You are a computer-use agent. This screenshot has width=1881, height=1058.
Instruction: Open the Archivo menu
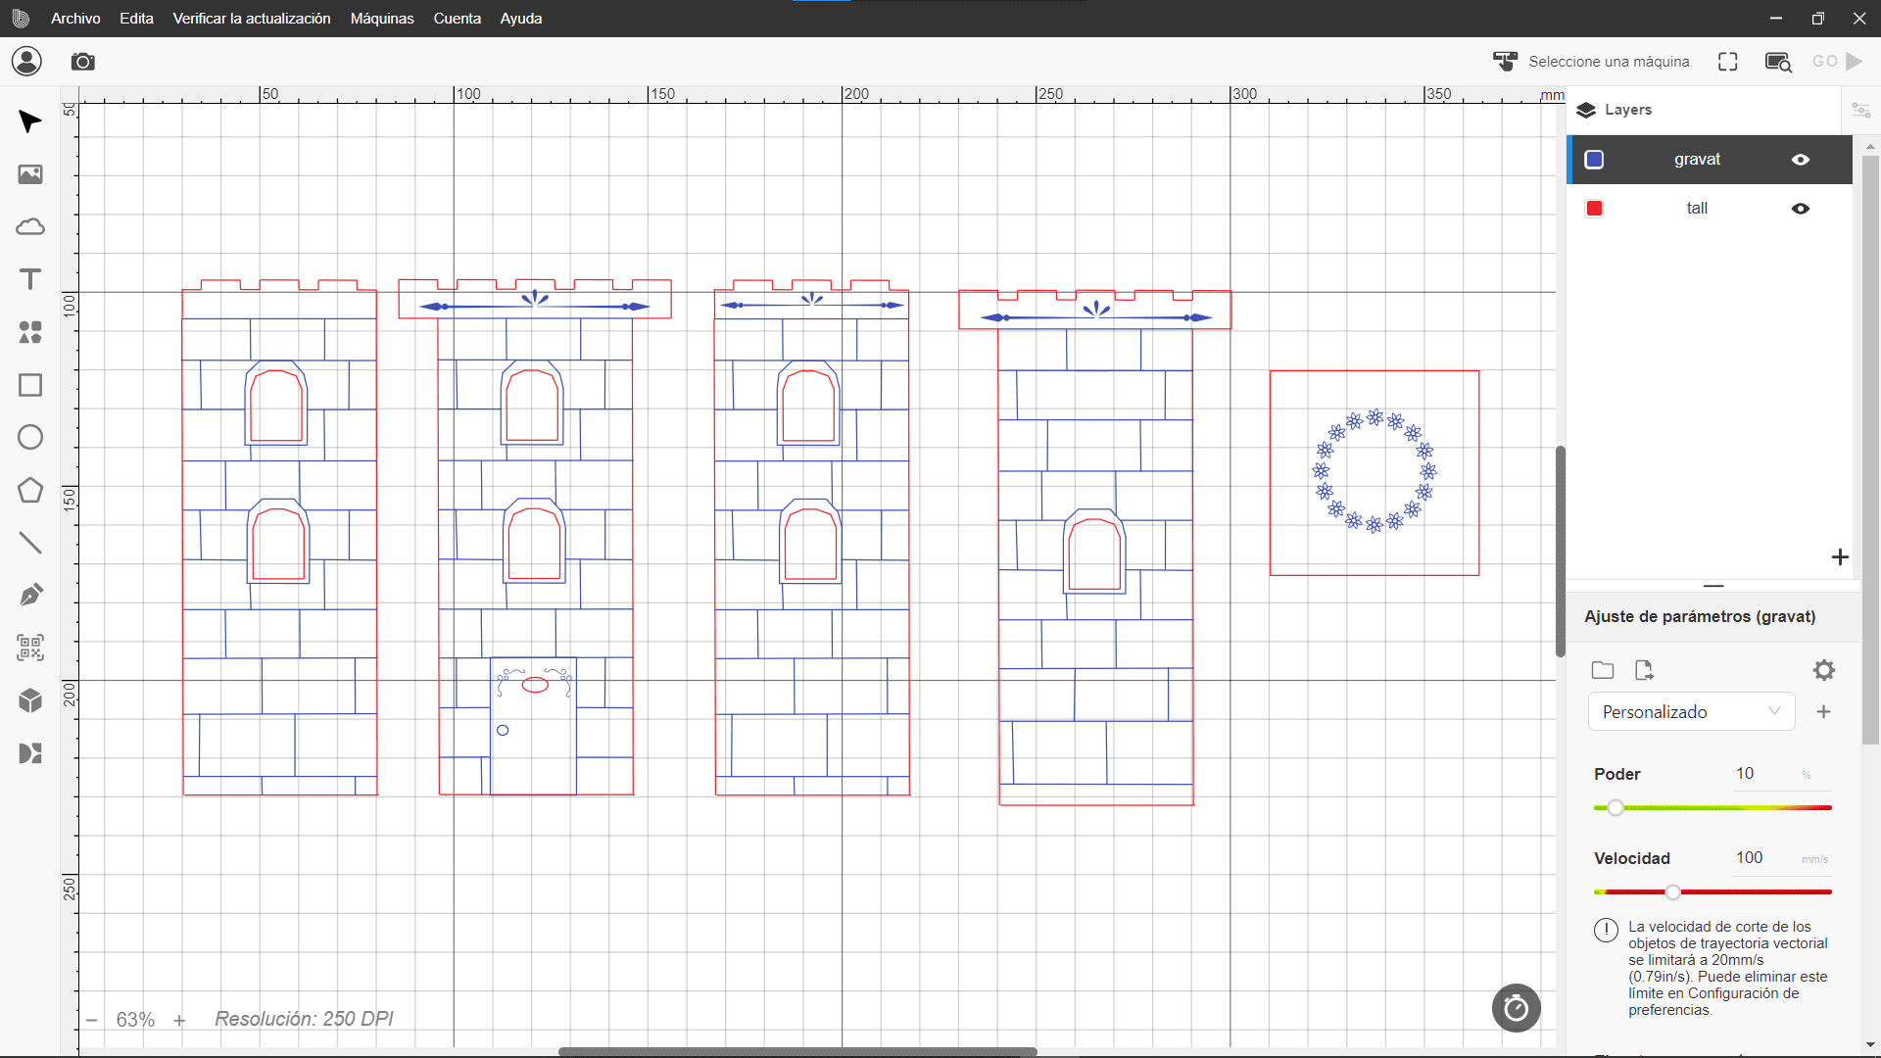(x=75, y=19)
